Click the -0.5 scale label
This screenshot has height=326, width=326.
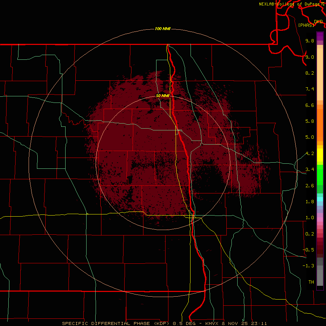pyautogui.click(x=308, y=250)
